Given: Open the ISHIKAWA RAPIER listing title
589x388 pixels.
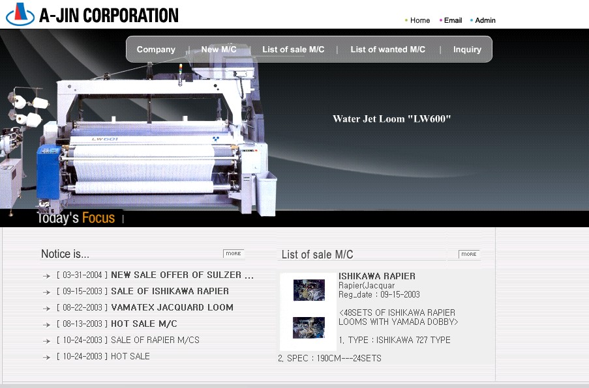Looking at the screenshot, I should (377, 276).
